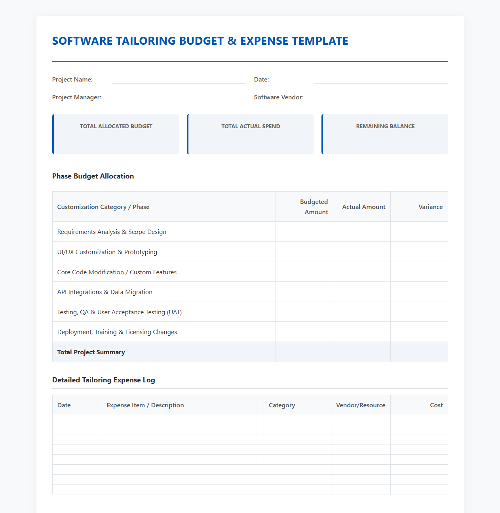
Task: Click Actual Amount cell in Total Project Summary
Action: pyautogui.click(x=362, y=352)
